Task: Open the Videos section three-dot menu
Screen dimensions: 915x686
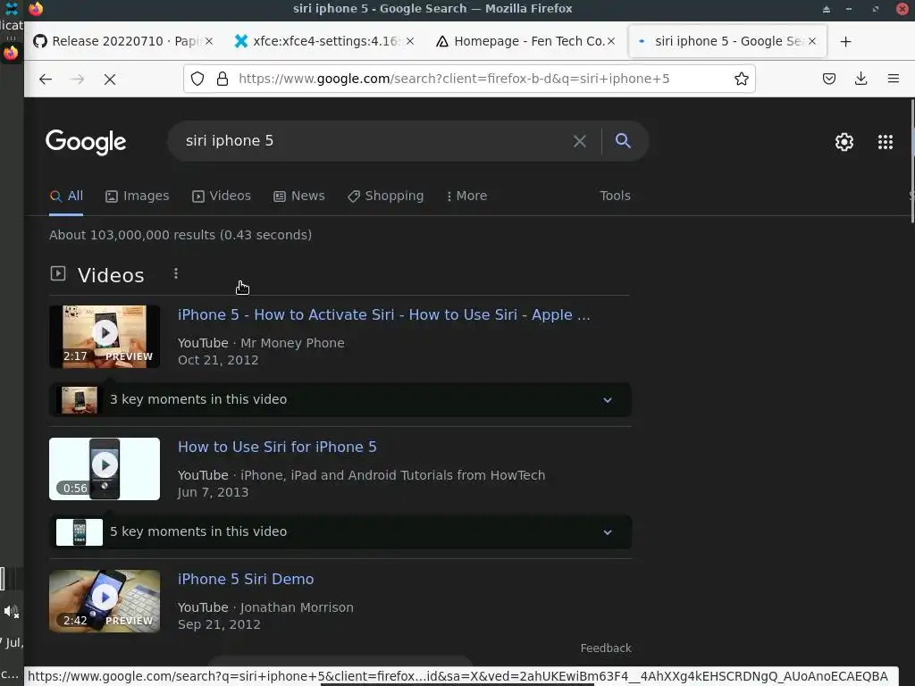Action: click(x=176, y=273)
